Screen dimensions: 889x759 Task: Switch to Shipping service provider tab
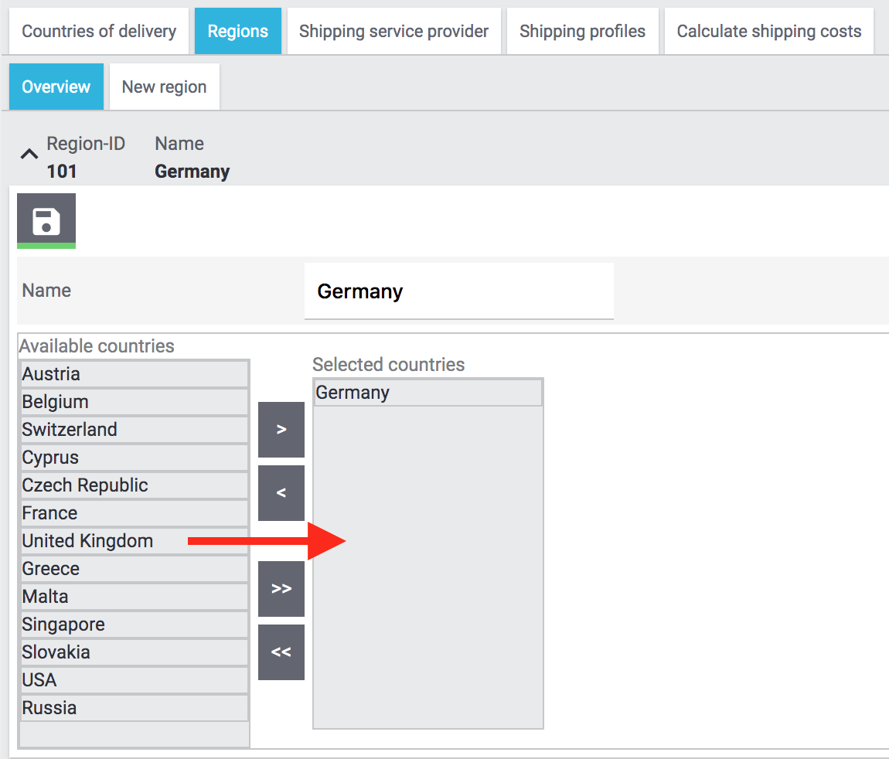click(x=393, y=32)
